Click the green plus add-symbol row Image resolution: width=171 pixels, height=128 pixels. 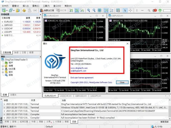pyautogui.click(x=21, y=35)
